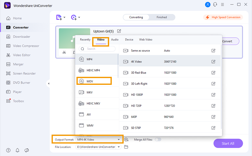Rename Uptown Girl(5) with edit icon
This screenshot has height=156, width=252.
tap(119, 31)
